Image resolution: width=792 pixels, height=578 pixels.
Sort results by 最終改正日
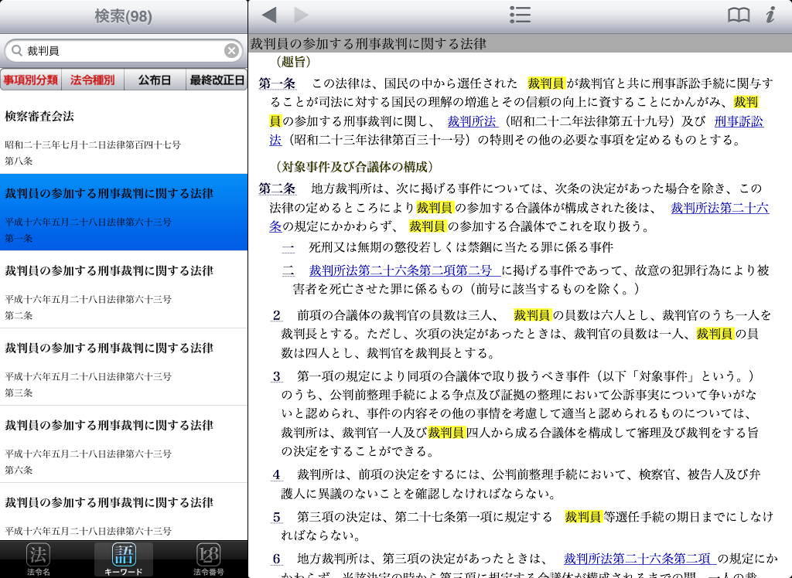tap(217, 80)
